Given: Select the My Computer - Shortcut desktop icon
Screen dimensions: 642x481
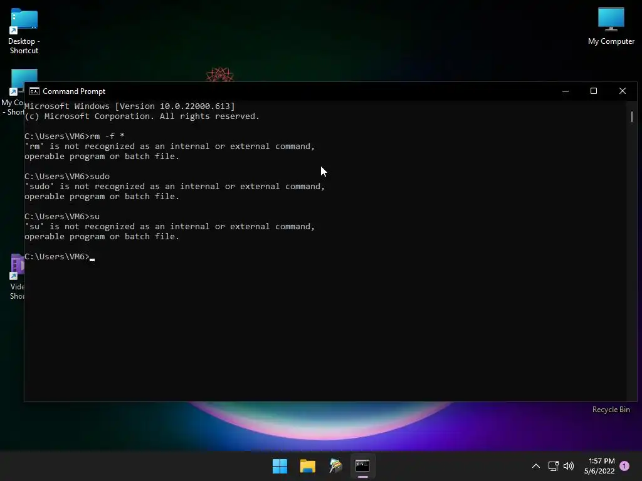Looking at the screenshot, I should coord(13,93).
